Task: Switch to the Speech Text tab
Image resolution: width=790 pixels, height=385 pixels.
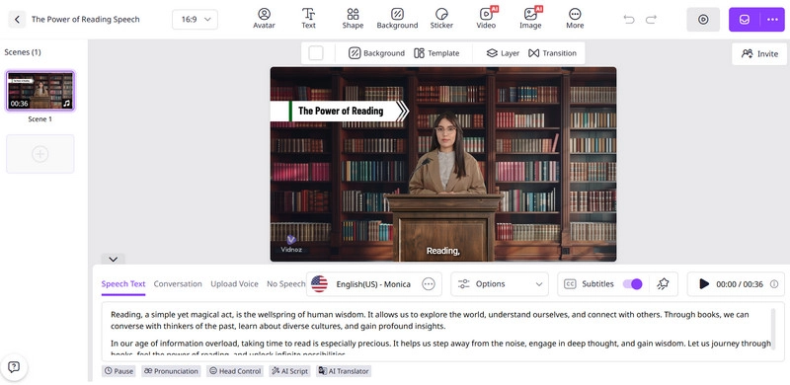Action: (123, 283)
